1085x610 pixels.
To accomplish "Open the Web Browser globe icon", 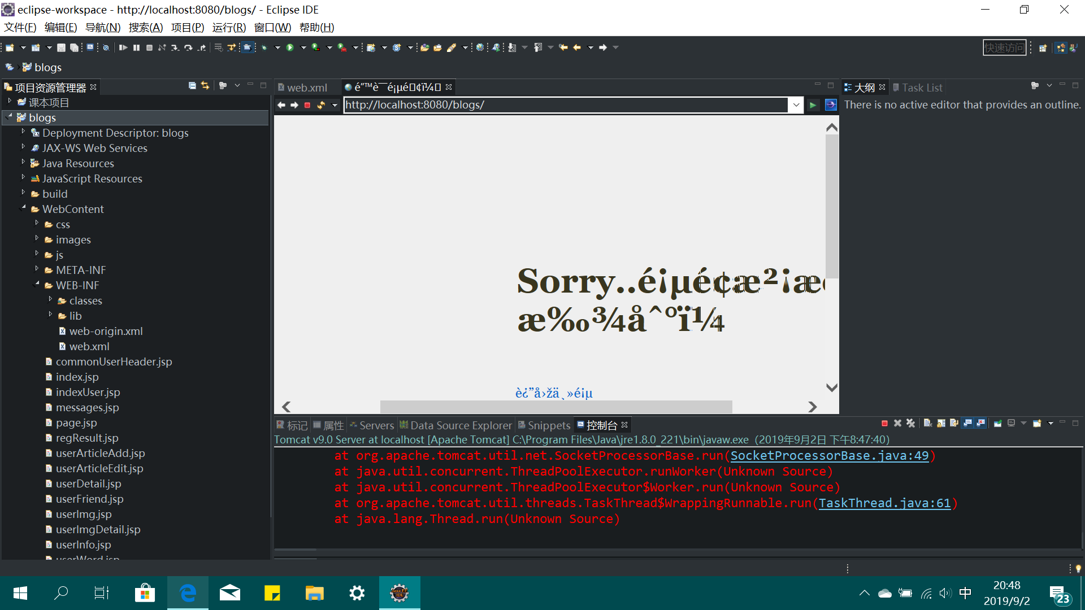I will pyautogui.click(x=480, y=48).
